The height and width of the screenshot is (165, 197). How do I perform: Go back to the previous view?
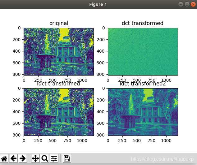tap(13, 158)
